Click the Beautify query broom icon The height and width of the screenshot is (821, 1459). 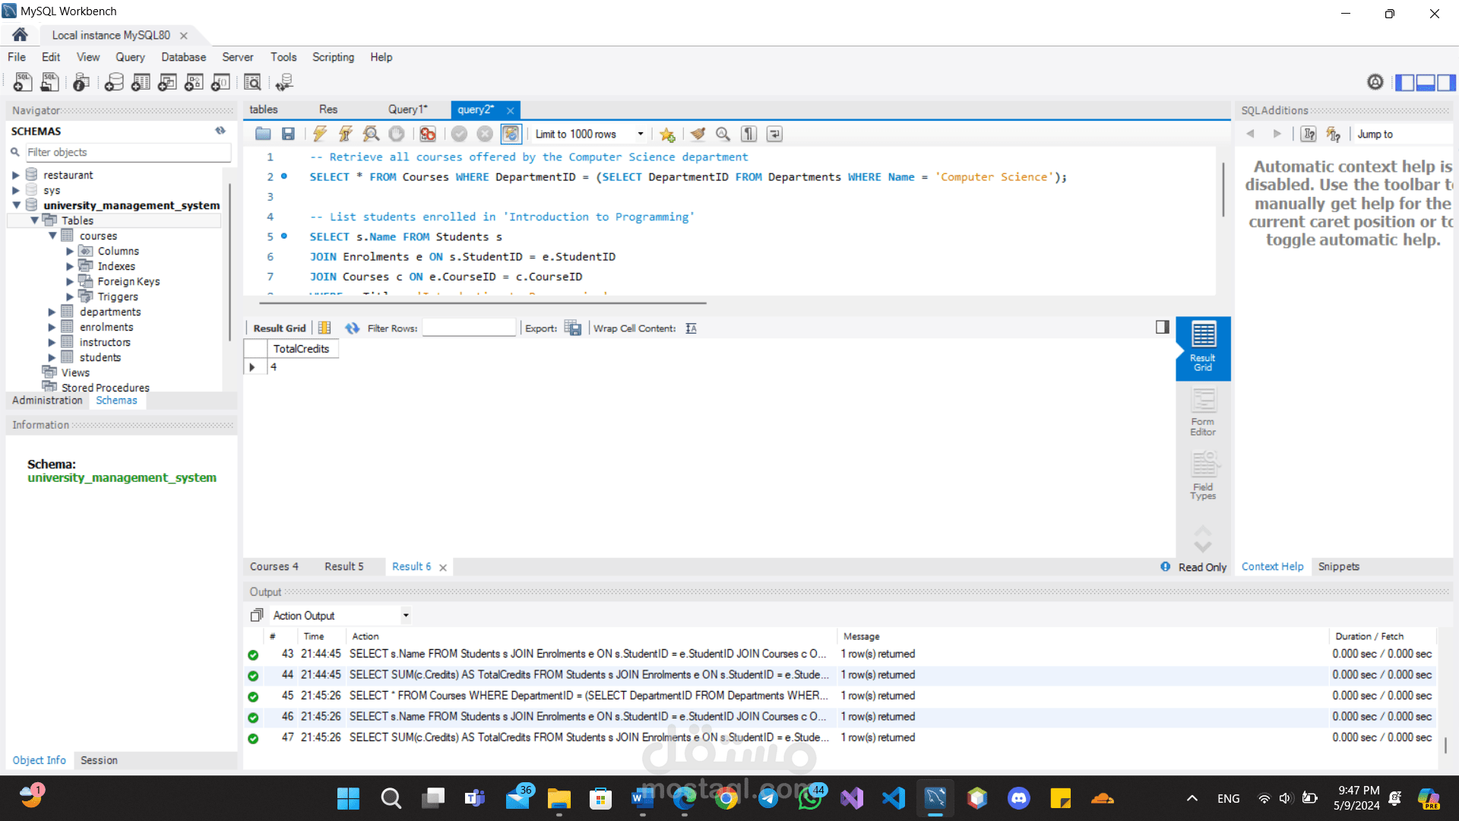(x=698, y=134)
